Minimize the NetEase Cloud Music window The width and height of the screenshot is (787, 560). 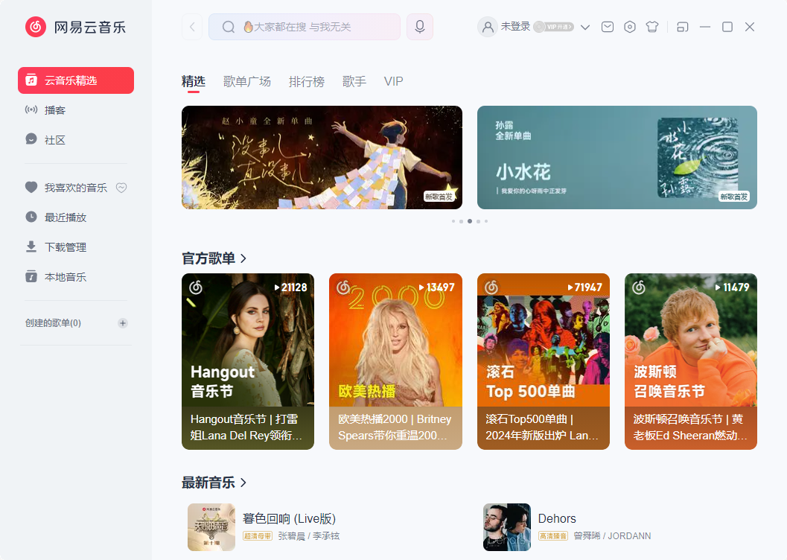pyautogui.click(x=705, y=27)
